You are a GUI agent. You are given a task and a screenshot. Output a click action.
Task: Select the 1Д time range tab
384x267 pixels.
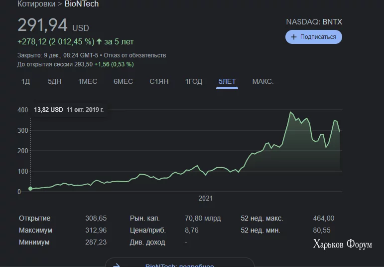(x=26, y=81)
